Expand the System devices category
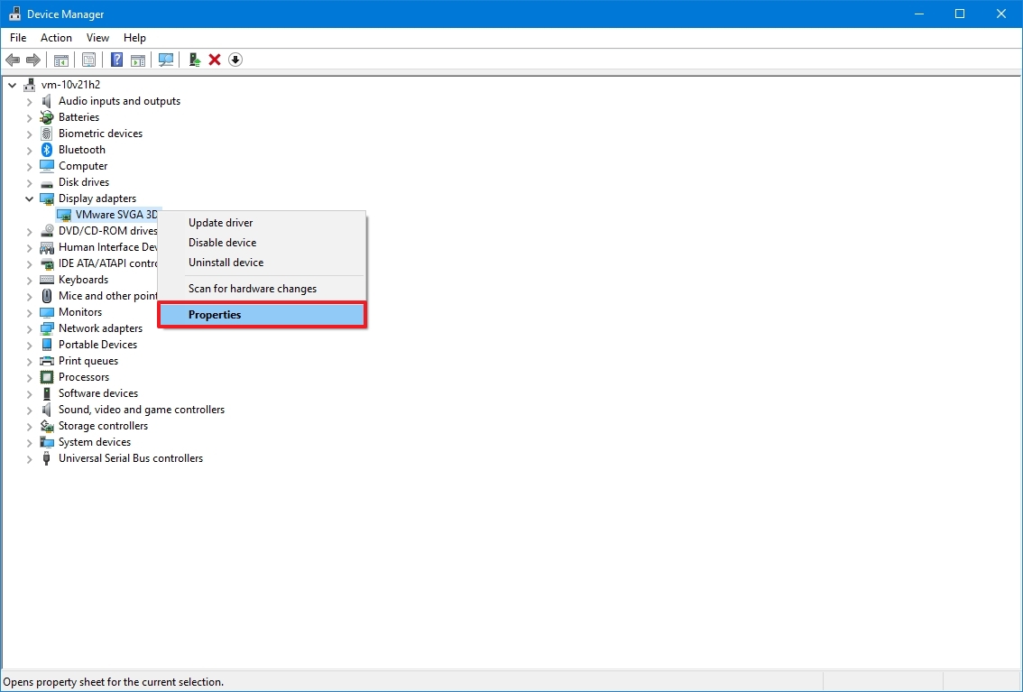 pos(29,442)
